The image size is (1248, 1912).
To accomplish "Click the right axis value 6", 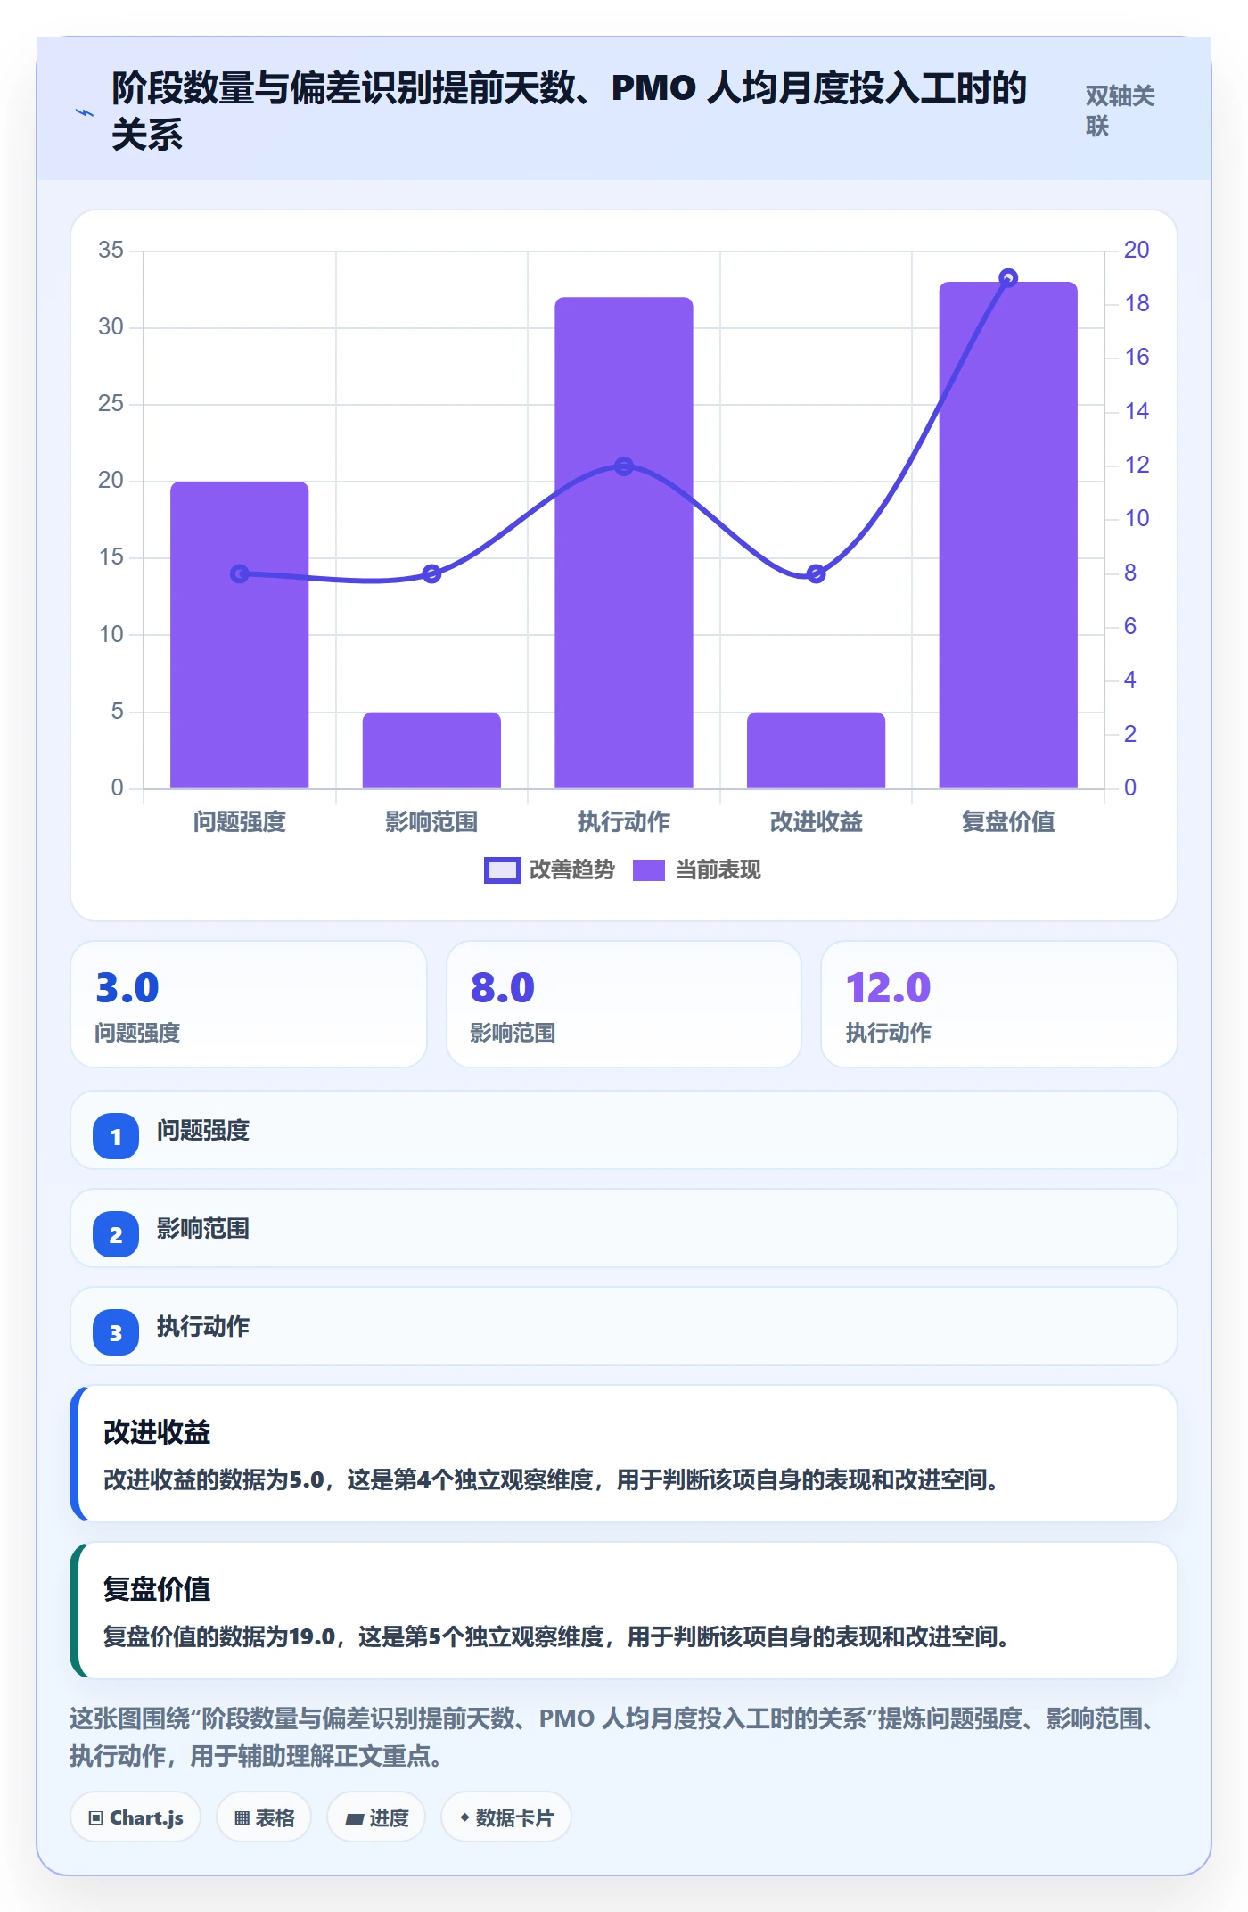I will pyautogui.click(x=1130, y=626).
